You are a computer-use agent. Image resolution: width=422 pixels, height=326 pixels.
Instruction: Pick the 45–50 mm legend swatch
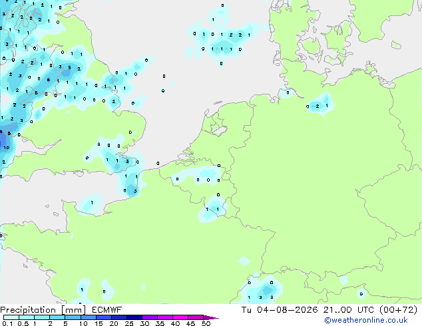pos(196,317)
